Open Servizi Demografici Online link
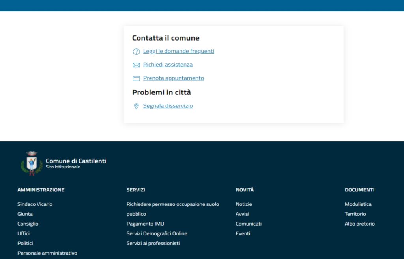Viewport: 404px width, 259px height. pos(157,233)
